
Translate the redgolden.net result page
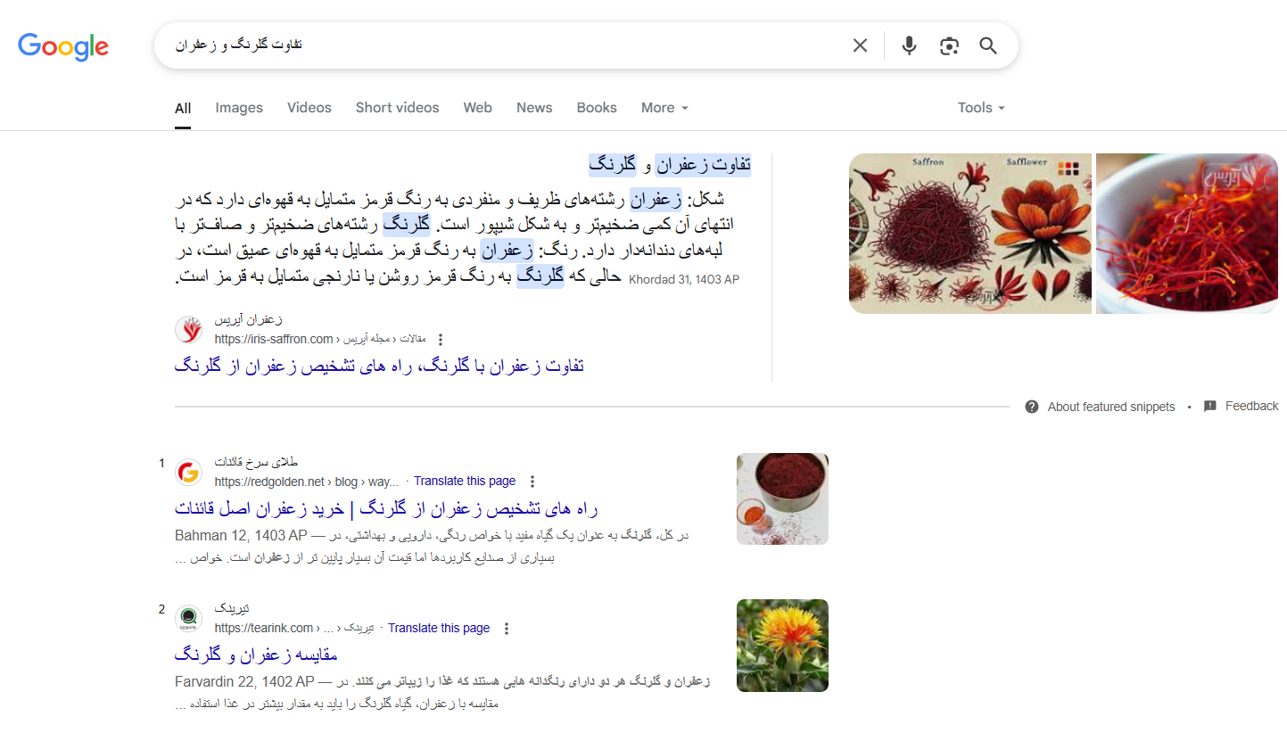[x=465, y=481]
